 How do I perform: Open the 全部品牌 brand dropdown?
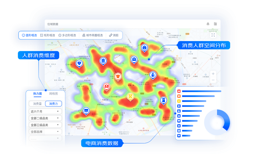pyautogui.click(x=45, y=132)
